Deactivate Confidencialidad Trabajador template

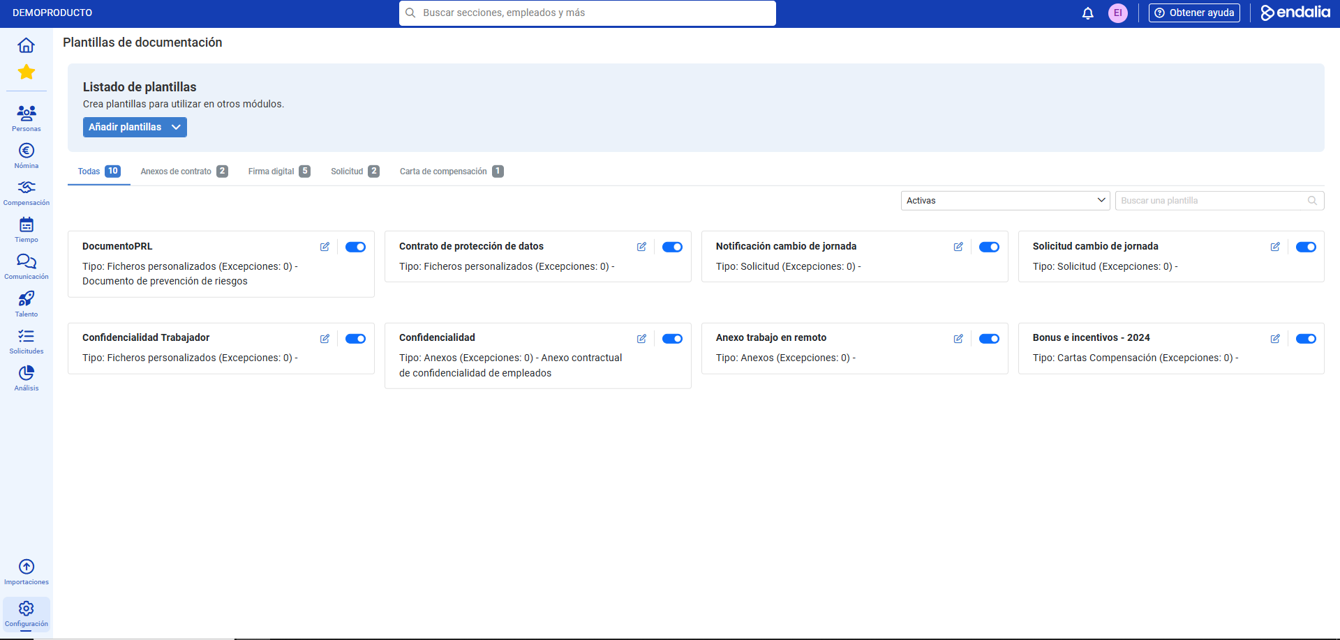click(355, 339)
